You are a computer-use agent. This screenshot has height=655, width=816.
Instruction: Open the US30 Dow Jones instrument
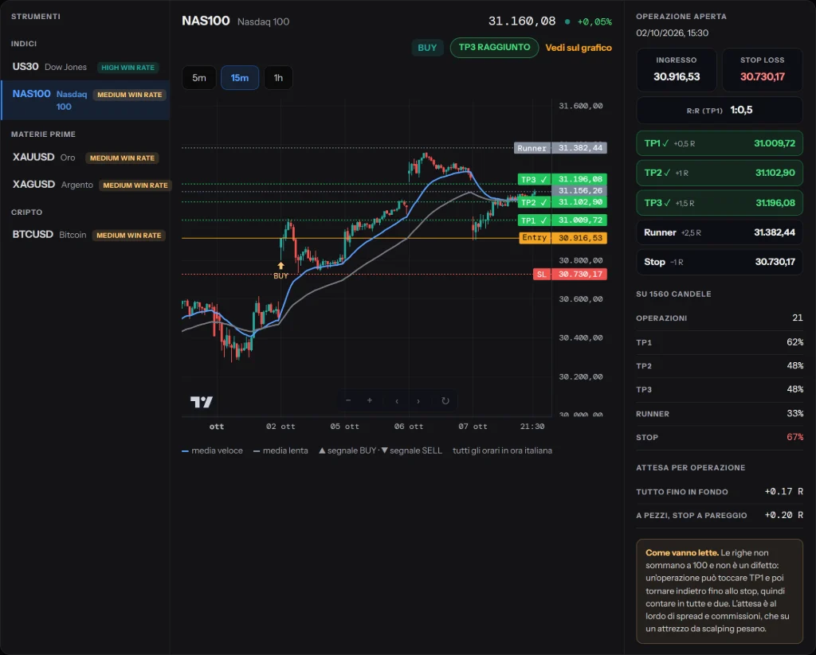[85, 67]
